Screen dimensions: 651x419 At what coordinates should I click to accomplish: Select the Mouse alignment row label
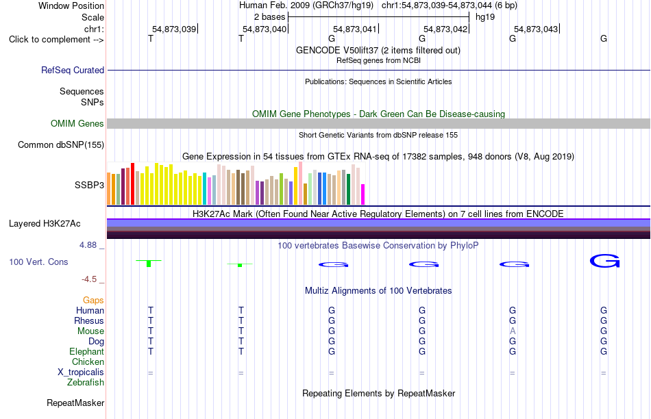pos(90,331)
